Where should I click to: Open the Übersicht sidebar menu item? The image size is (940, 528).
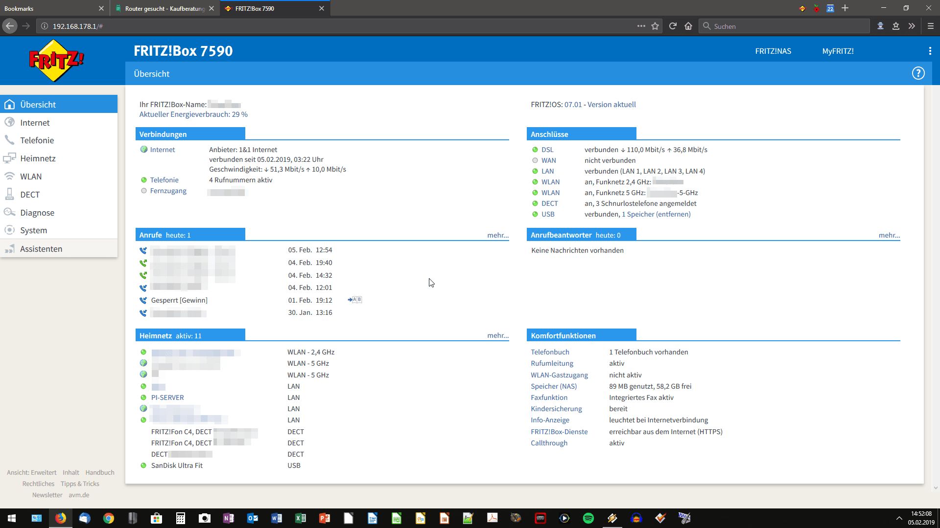pyautogui.click(x=59, y=104)
